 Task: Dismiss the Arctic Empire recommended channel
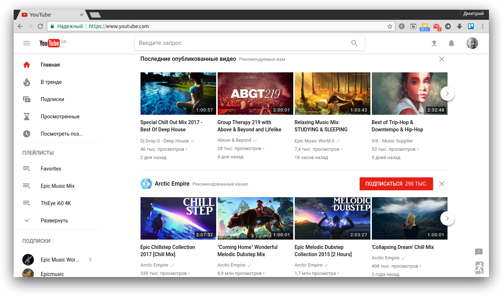442,184
